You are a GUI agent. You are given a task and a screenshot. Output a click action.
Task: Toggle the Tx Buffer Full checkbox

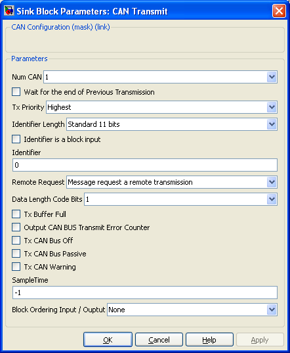click(16, 214)
